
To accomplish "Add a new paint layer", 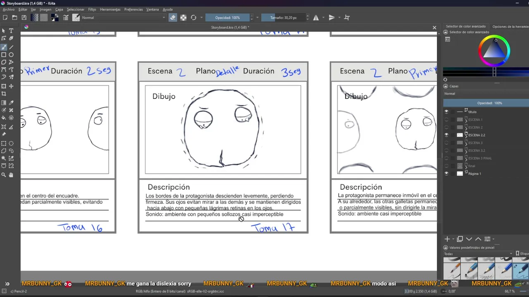I will point(447,239).
